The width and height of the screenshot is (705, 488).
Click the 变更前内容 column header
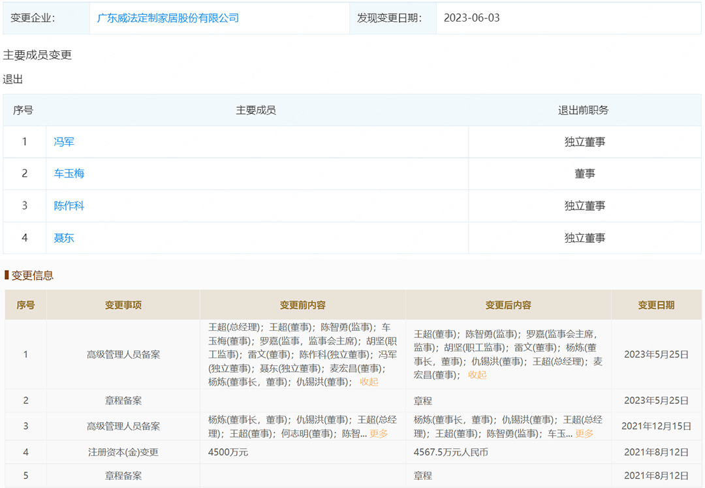[303, 305]
